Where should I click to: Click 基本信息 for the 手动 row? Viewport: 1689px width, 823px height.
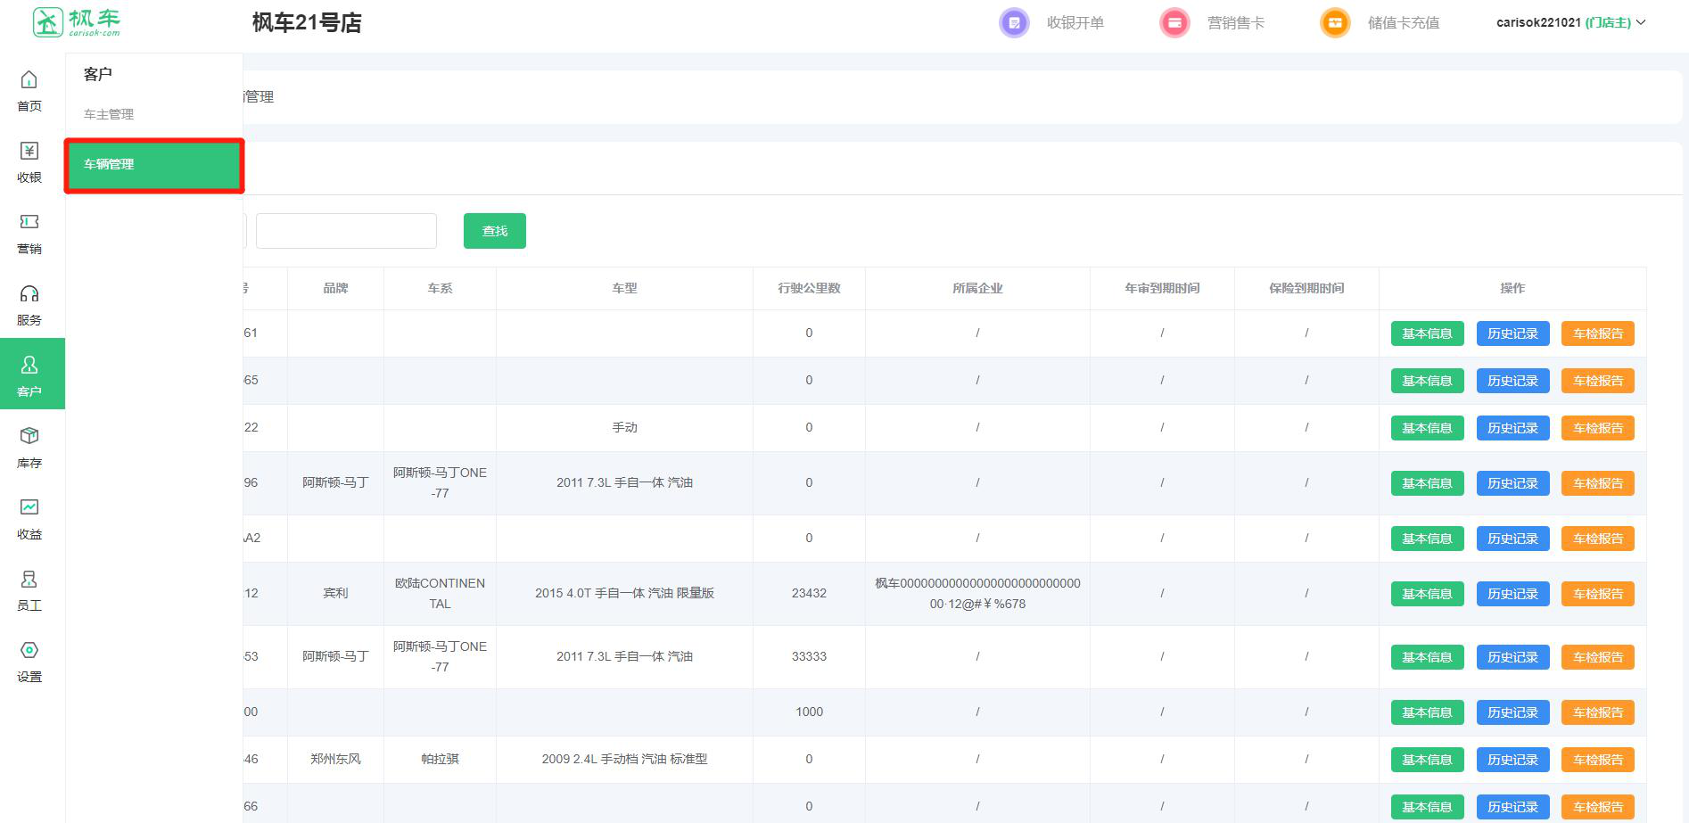pyautogui.click(x=1427, y=428)
